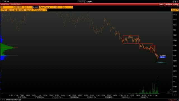Select the 'chart' title tab

(89, 2)
